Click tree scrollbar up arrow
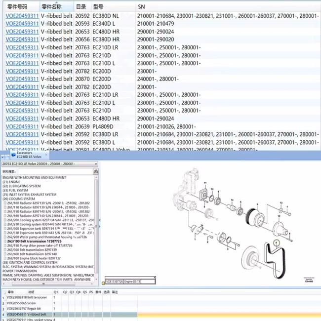 tap(96, 177)
